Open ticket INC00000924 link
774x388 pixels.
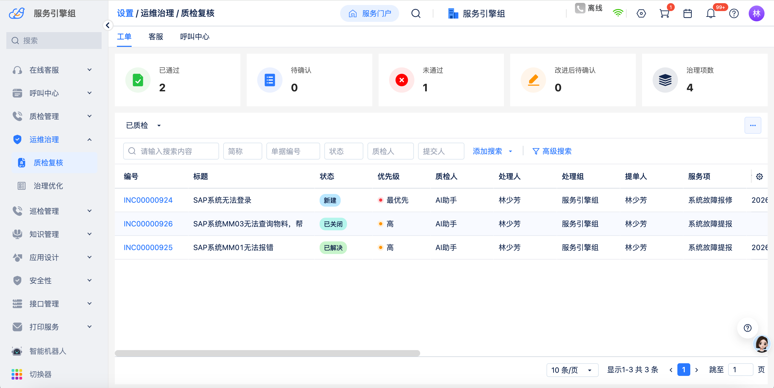(148, 200)
